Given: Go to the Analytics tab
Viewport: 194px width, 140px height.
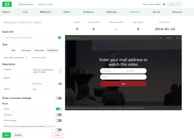Looking at the screenshot, I should point(88,12).
